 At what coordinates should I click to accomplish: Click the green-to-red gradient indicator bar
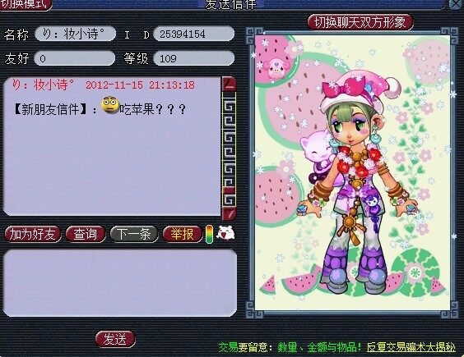(209, 234)
